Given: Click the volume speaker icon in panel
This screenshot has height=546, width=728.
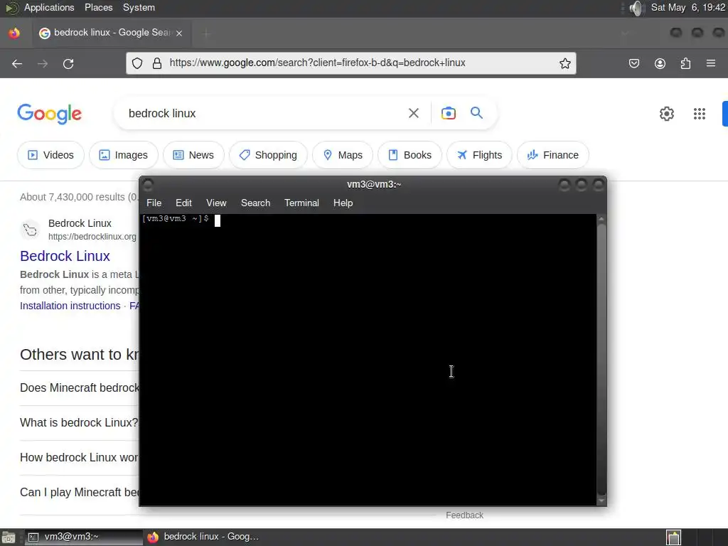Looking at the screenshot, I should click(x=636, y=8).
